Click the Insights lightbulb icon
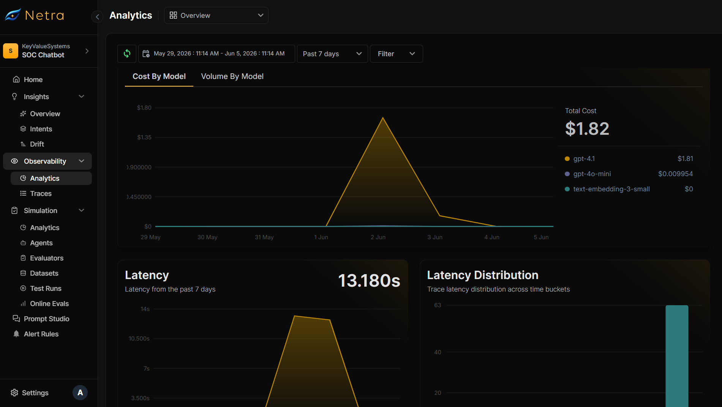The height and width of the screenshot is (407, 722). coord(14,96)
